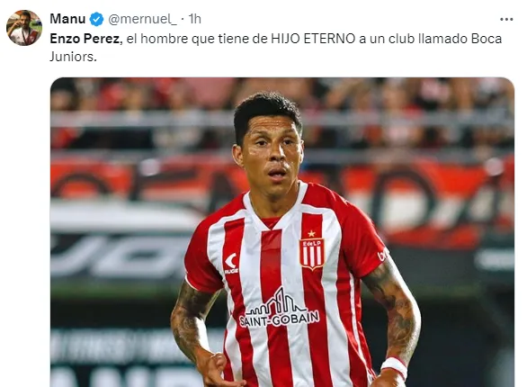Click the blue verified badge next to Manu
Image resolution: width=527 pixels, height=387 pixels.
(96, 19)
